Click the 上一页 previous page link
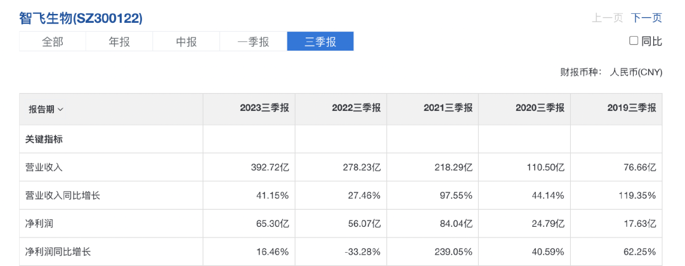Viewport: 685px width, 266px height. pos(608,18)
